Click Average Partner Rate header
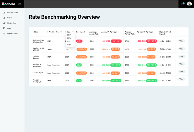This screenshot has height=132, width=194. click(130, 33)
